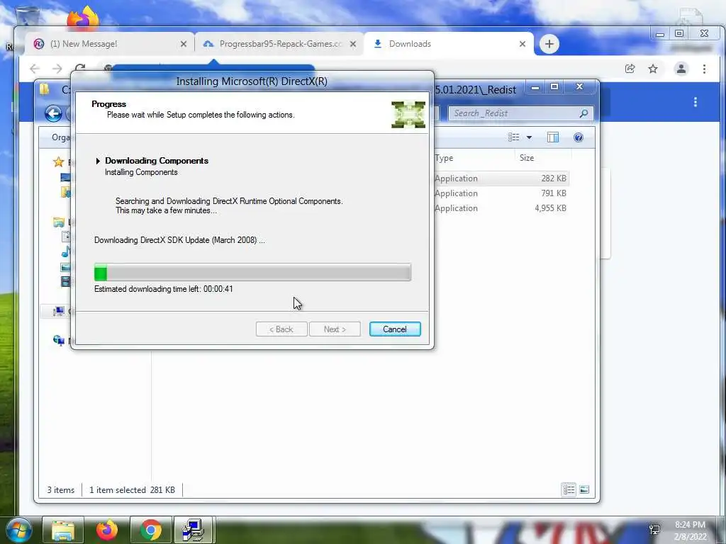
Task: Open the Windows Start menu
Action: (18, 530)
